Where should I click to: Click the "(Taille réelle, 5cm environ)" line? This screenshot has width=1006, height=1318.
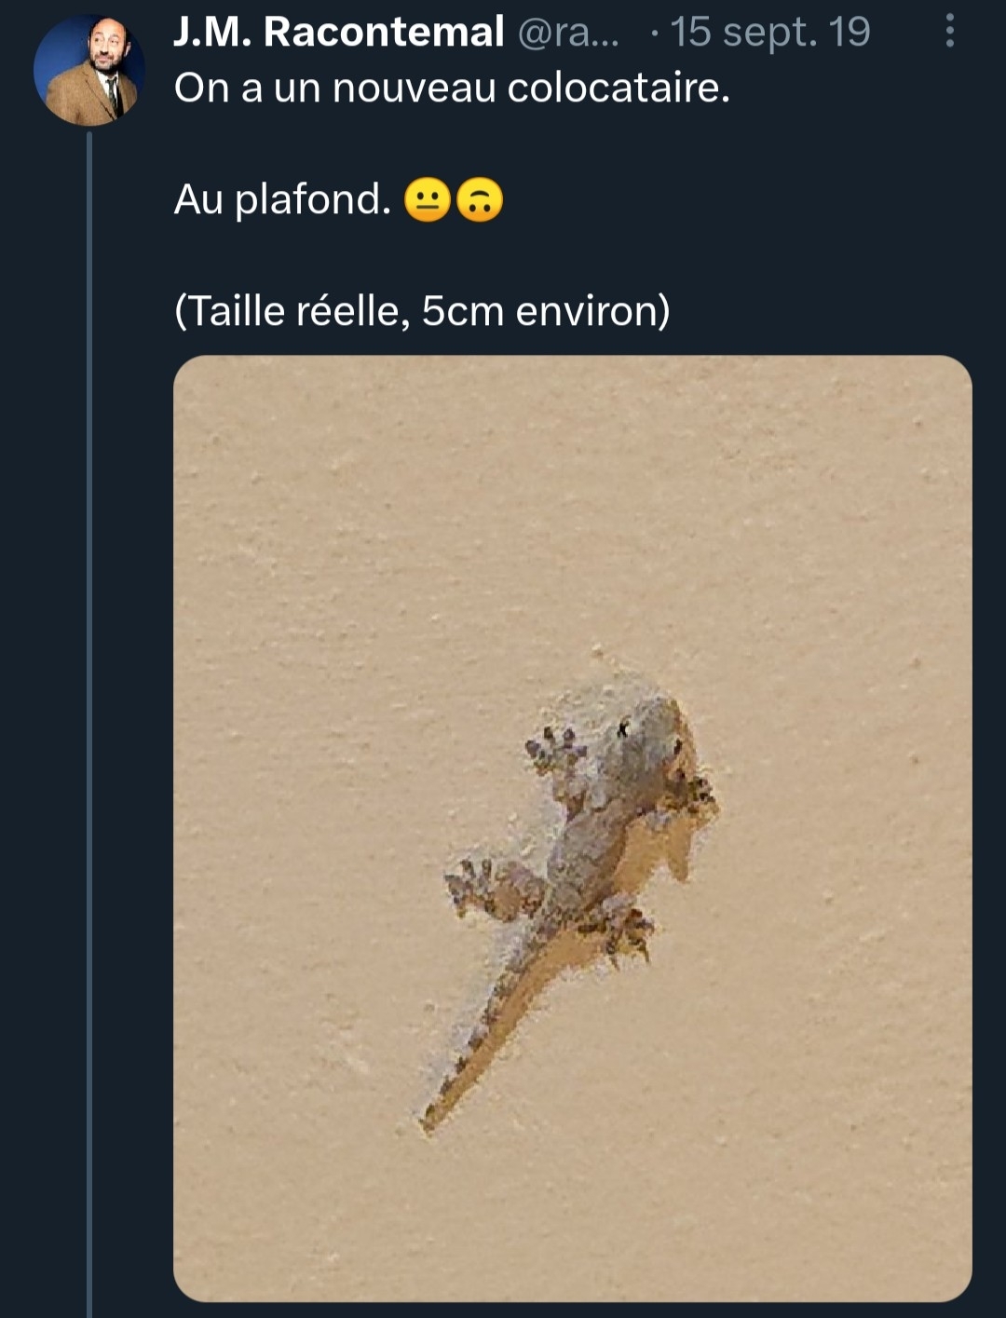(x=422, y=311)
